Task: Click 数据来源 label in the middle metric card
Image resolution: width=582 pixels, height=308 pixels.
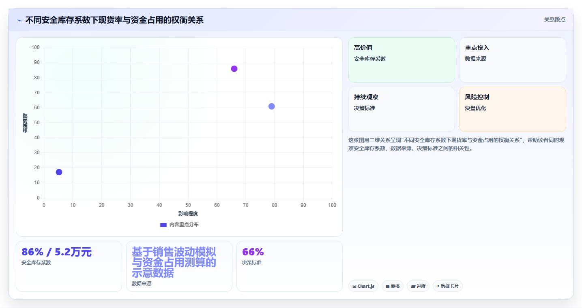Action: pos(142,284)
